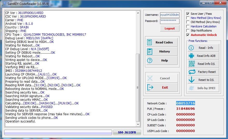228x139 pixels.
Task: Click the Help question mark icon
Action: pos(150,60)
